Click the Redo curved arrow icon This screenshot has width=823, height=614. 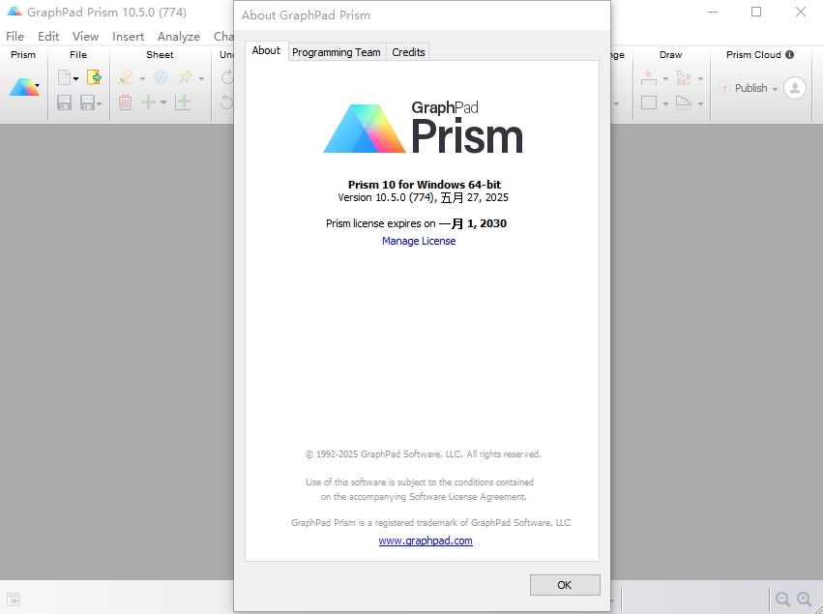(x=227, y=77)
